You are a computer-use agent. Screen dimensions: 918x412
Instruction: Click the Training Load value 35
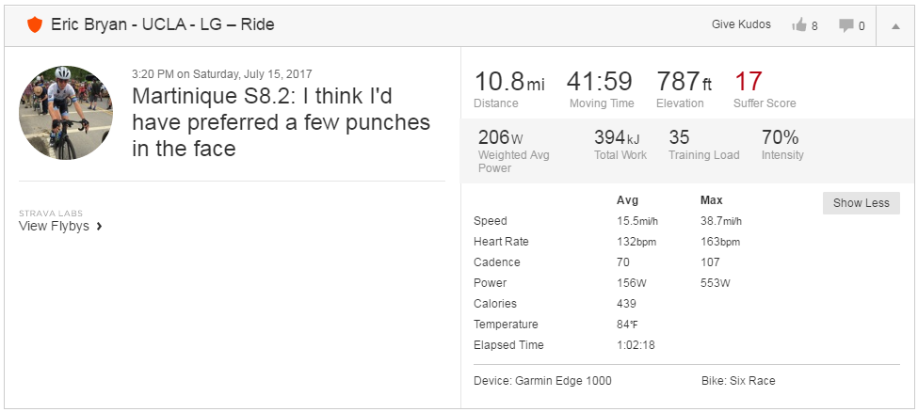pyautogui.click(x=679, y=137)
